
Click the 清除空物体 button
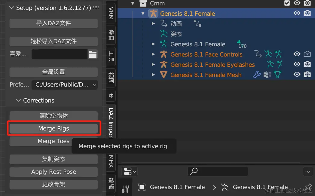coord(54,116)
